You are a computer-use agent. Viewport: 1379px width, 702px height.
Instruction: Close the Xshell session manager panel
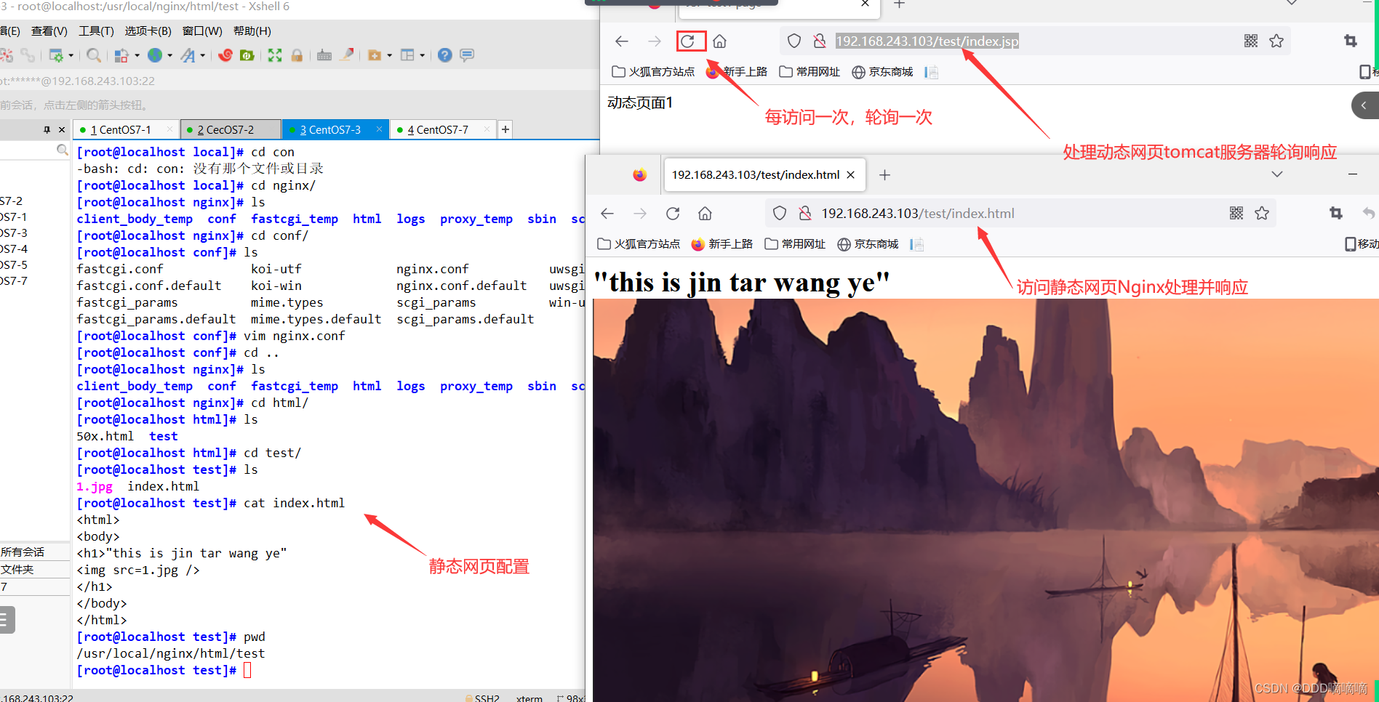coord(62,129)
